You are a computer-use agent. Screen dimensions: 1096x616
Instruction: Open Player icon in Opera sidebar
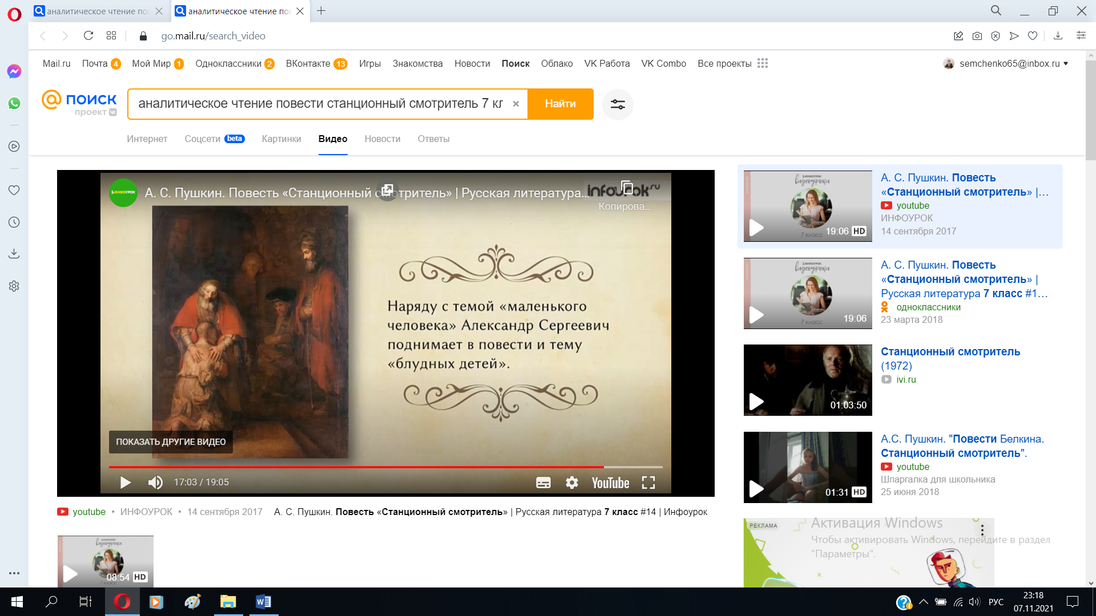pos(14,147)
